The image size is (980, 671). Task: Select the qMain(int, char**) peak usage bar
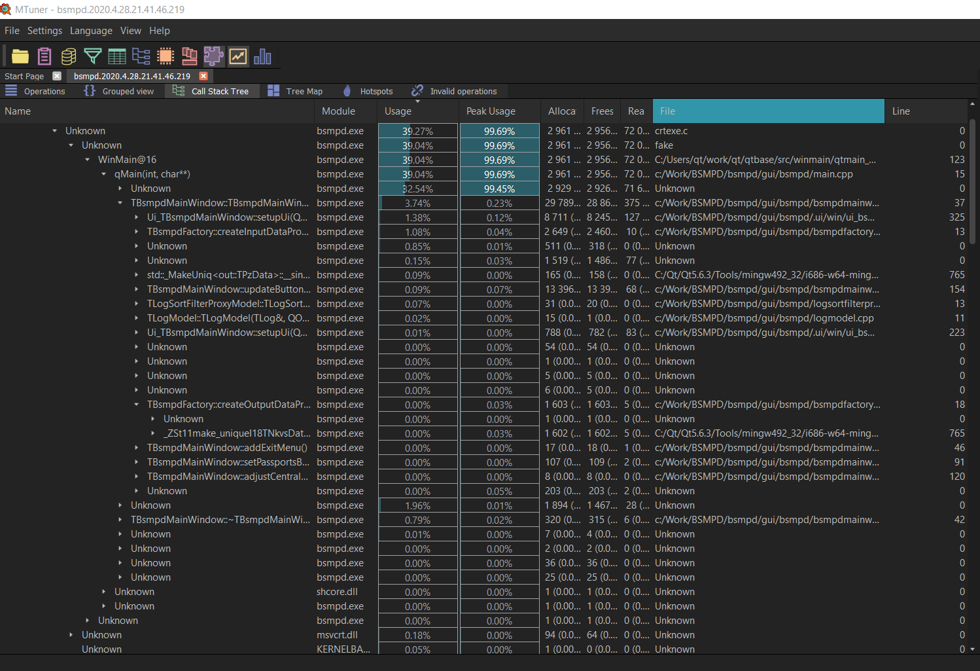[499, 174]
